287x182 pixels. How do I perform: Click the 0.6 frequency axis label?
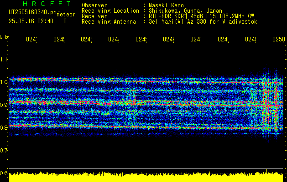click(x=4, y=173)
